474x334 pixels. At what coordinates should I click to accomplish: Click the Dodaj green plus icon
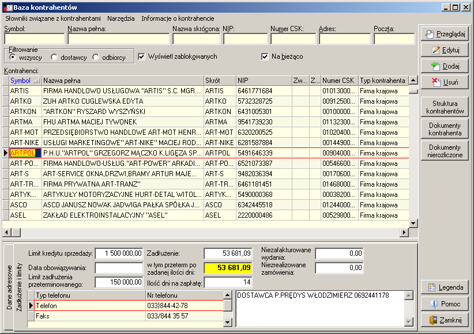pos(435,66)
